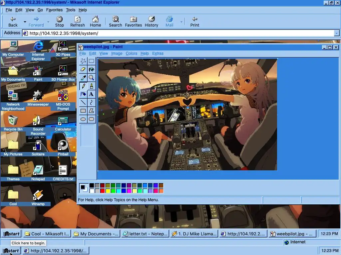This screenshot has width=341, height=255.
Task: Click the browser Stop toolbar button
Action: pyautogui.click(x=59, y=22)
